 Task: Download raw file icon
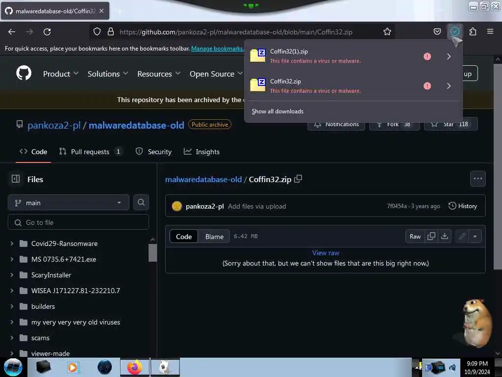(x=444, y=236)
